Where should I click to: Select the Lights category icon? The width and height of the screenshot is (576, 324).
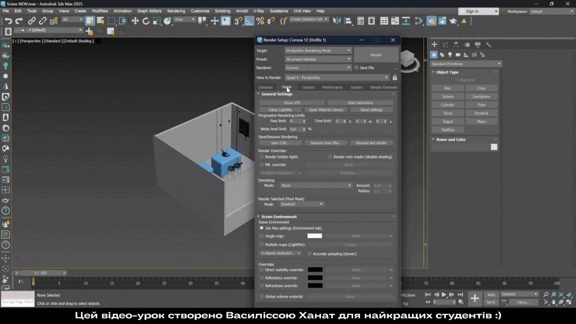(x=450, y=54)
